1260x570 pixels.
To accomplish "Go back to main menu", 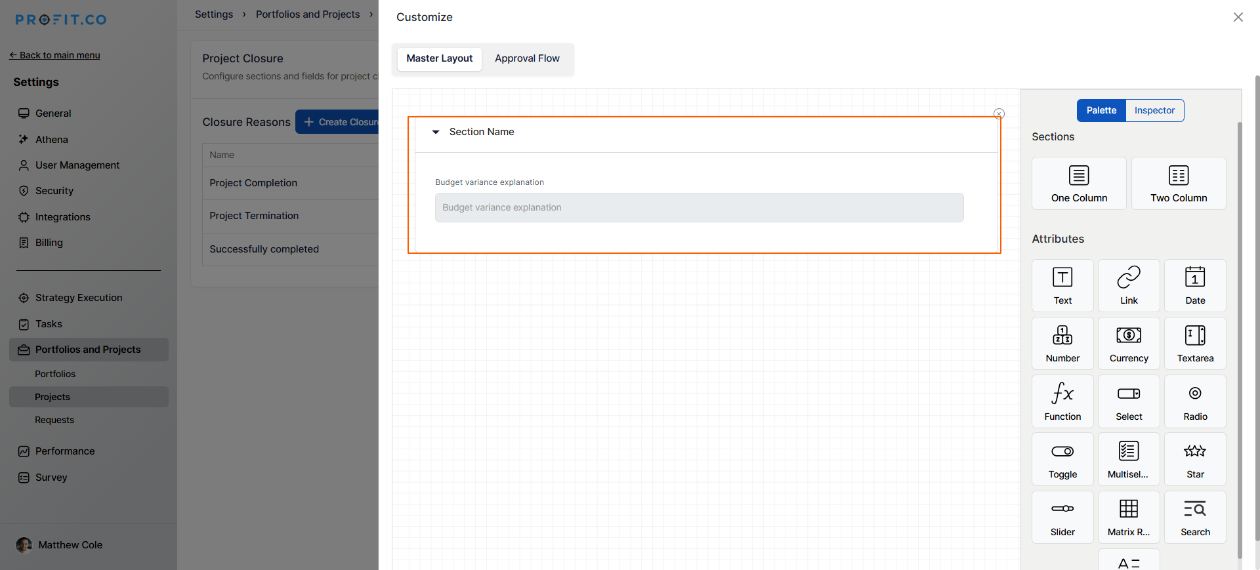I will pyautogui.click(x=54, y=55).
